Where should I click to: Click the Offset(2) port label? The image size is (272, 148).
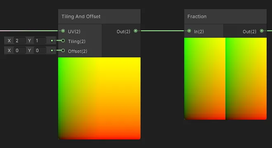click(x=77, y=51)
